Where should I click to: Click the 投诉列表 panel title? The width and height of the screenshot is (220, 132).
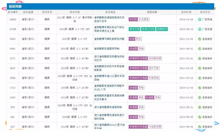point(15,7)
